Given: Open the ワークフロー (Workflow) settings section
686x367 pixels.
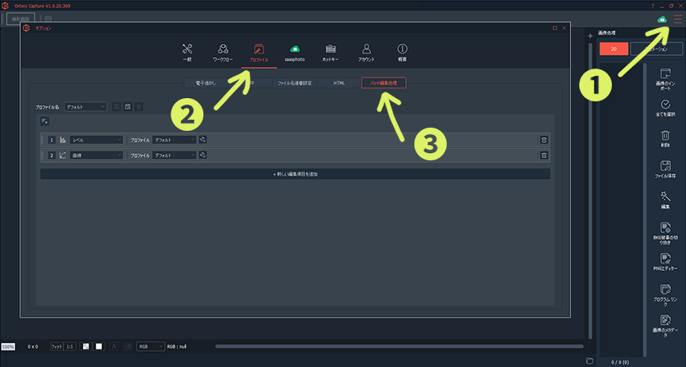Looking at the screenshot, I should click(223, 52).
